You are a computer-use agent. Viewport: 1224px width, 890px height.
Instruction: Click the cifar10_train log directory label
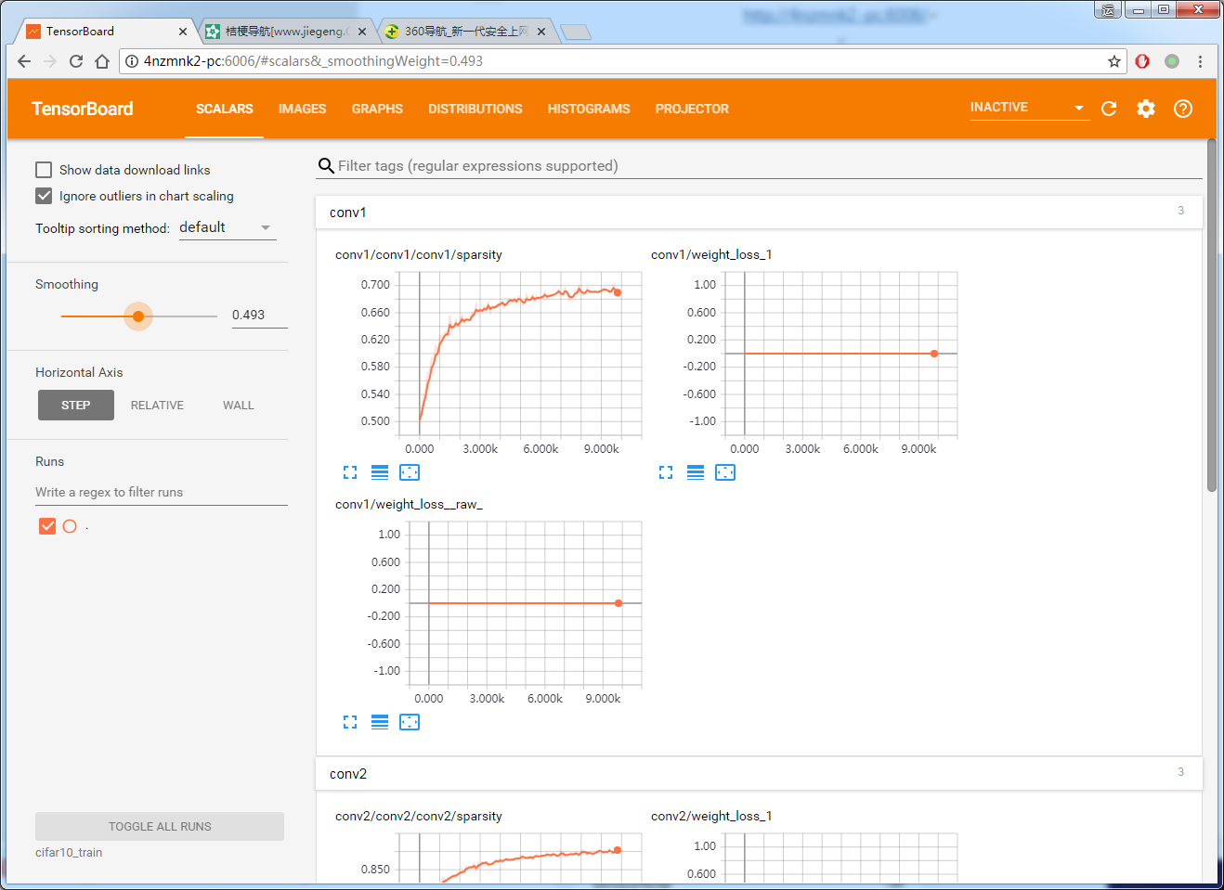point(69,852)
